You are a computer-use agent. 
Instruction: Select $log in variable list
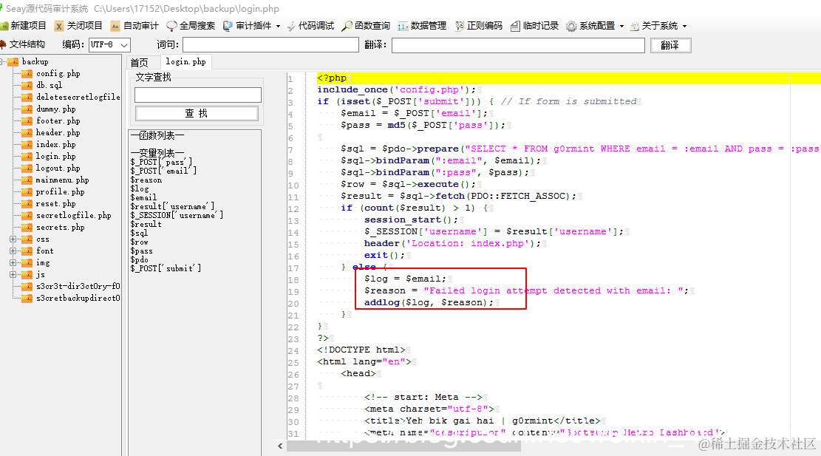point(140,188)
